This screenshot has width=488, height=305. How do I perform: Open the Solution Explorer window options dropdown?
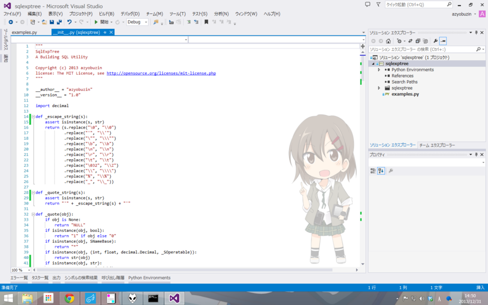[471, 32]
